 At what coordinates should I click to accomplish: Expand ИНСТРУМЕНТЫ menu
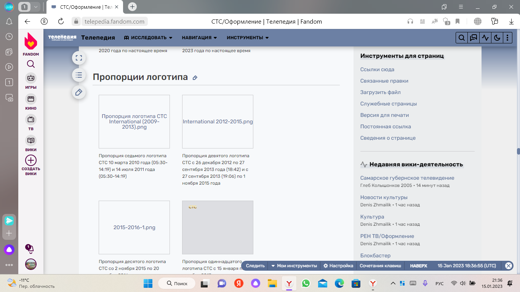(248, 38)
